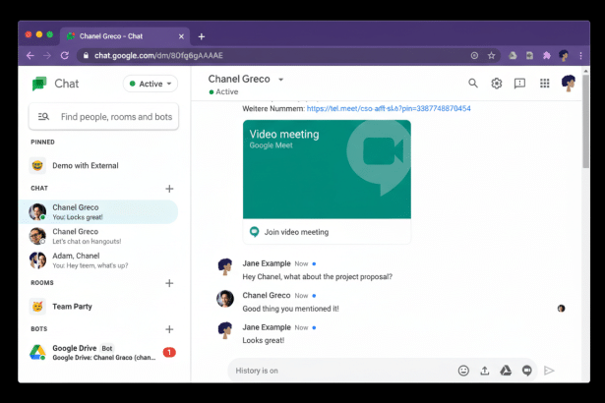Click the Video meeting Google Meet card
605x403 pixels.
pyautogui.click(x=327, y=169)
